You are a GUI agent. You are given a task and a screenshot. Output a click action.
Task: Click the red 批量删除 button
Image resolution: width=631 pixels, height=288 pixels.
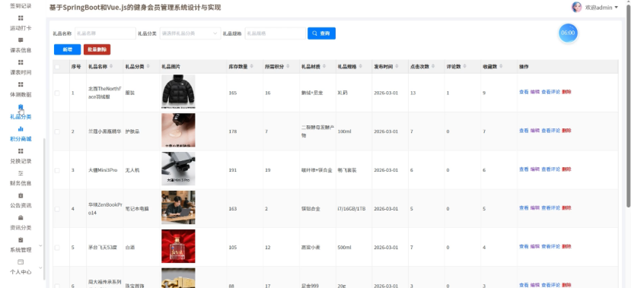click(x=97, y=49)
